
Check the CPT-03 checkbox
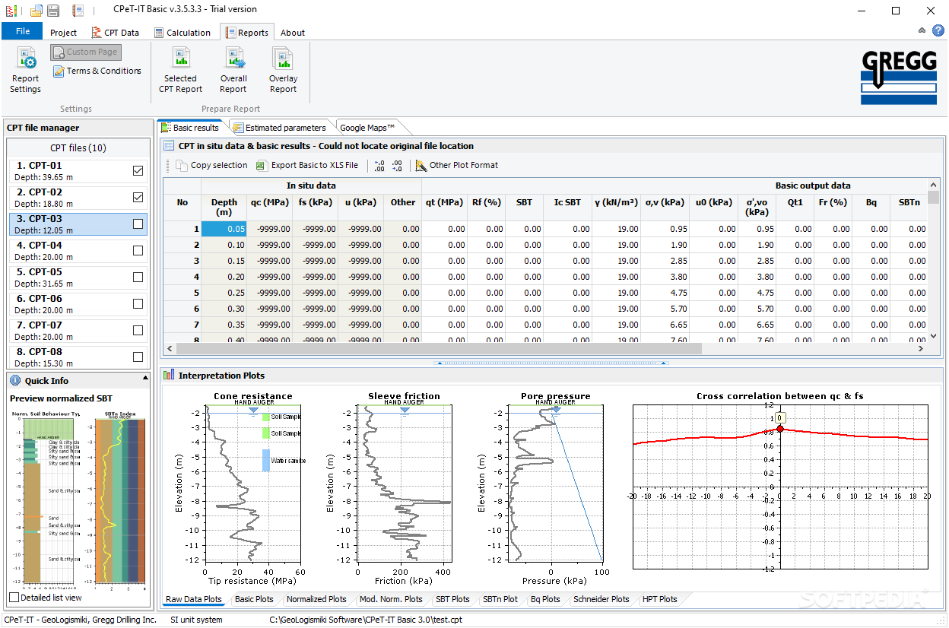pos(138,224)
